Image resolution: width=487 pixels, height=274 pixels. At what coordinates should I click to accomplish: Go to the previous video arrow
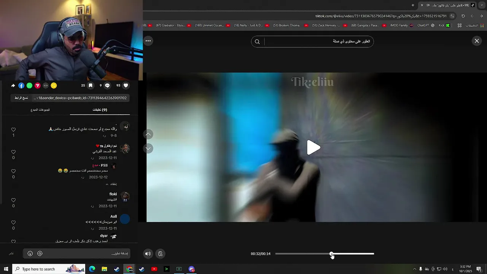pyautogui.click(x=148, y=134)
